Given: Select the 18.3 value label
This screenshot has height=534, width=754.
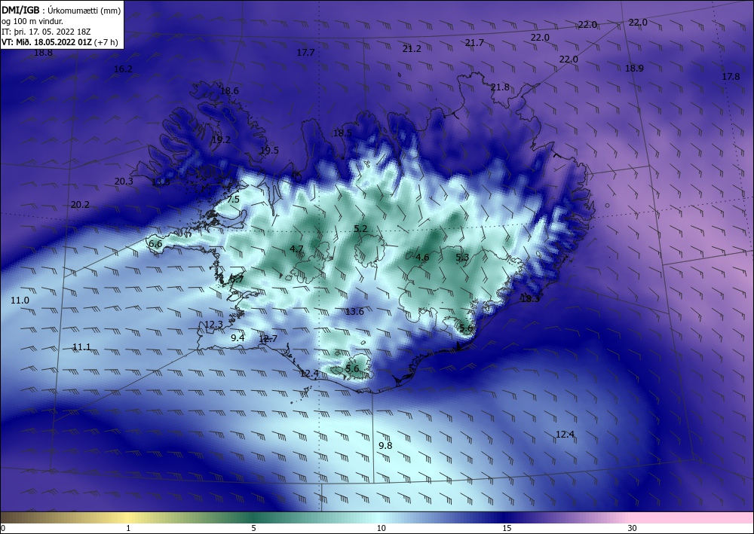Looking at the screenshot, I should click(530, 299).
